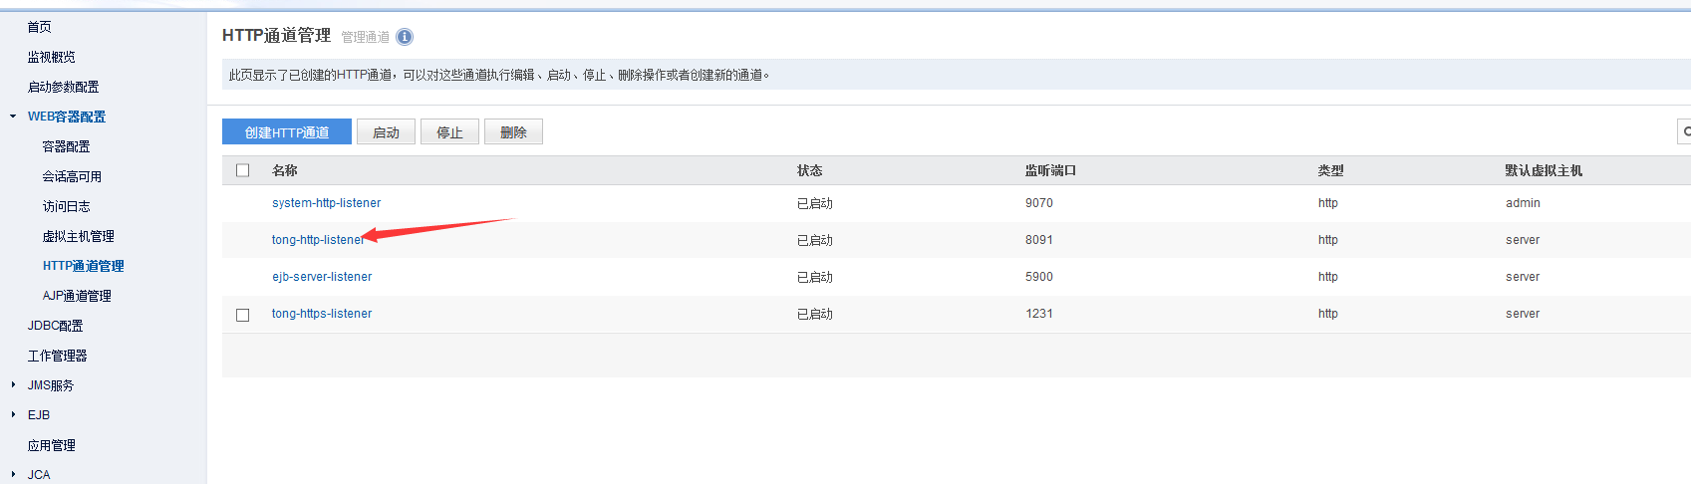The width and height of the screenshot is (1691, 484).
Task: Open JDBC配置 from the sidebar
Action: [x=55, y=326]
